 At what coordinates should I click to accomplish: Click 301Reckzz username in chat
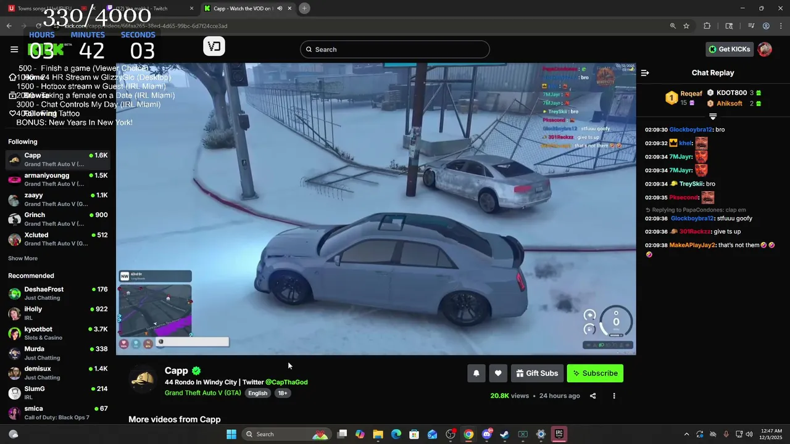coord(695,231)
